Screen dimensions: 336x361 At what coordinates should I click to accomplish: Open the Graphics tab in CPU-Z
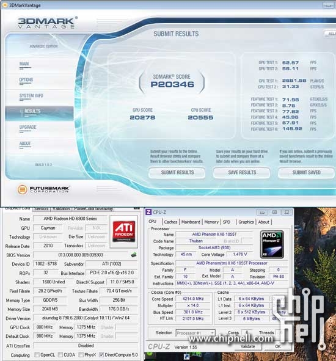point(246,222)
